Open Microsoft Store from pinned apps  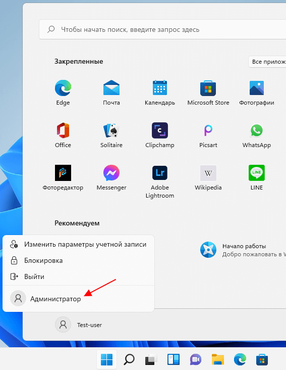(x=208, y=92)
